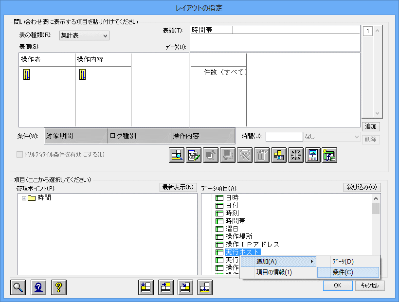This screenshot has width=399, height=302.
Task: Click the 時間(J) input field
Action: [x=284, y=137]
